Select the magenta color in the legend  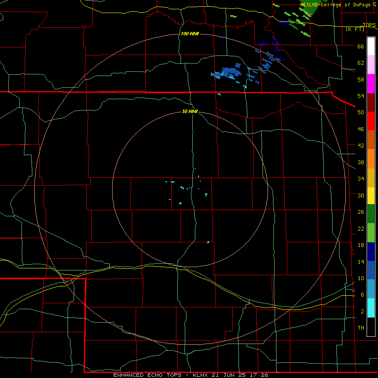(371, 84)
